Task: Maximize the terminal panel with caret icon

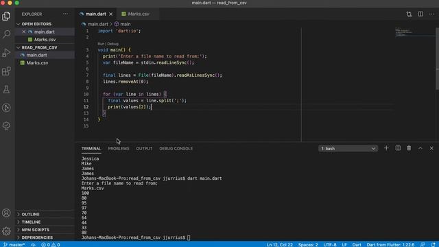Action: (x=420, y=148)
